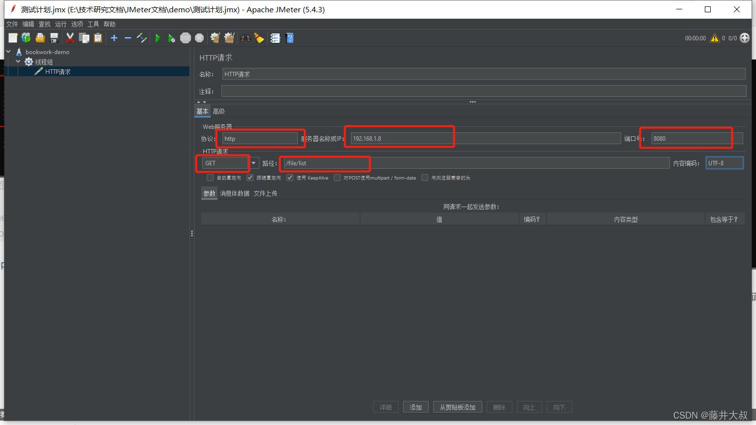
Task: Click the remote engines globe icon at right
Action: (745, 38)
